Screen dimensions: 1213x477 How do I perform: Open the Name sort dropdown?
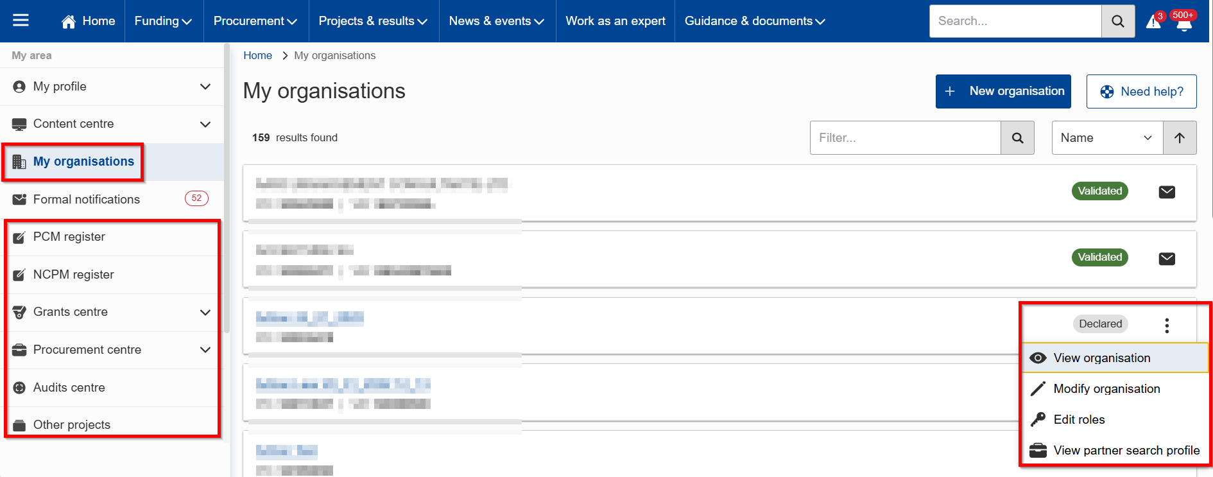1107,138
